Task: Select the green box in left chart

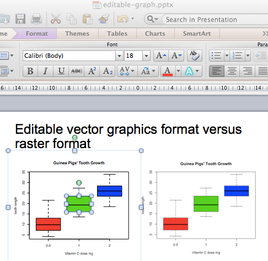Action: pos(79,204)
